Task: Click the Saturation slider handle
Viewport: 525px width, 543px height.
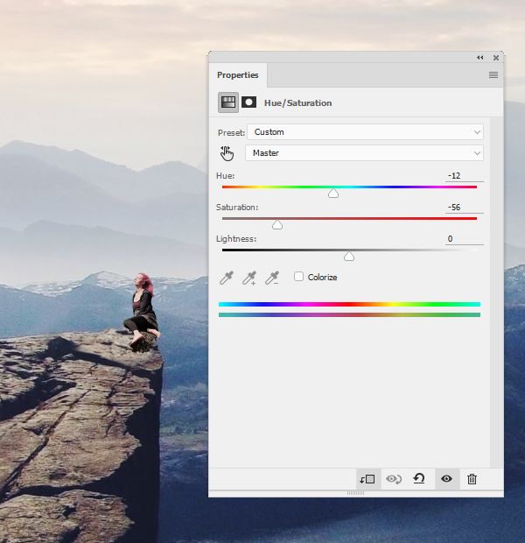Action: (277, 225)
